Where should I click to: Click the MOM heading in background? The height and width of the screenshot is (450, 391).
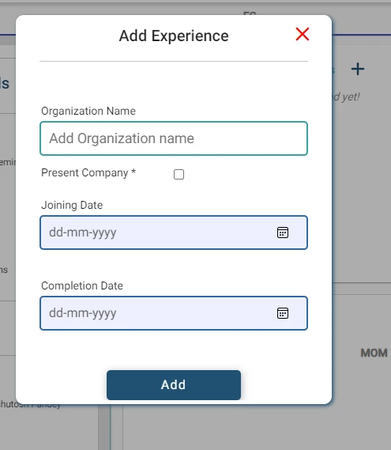374,353
